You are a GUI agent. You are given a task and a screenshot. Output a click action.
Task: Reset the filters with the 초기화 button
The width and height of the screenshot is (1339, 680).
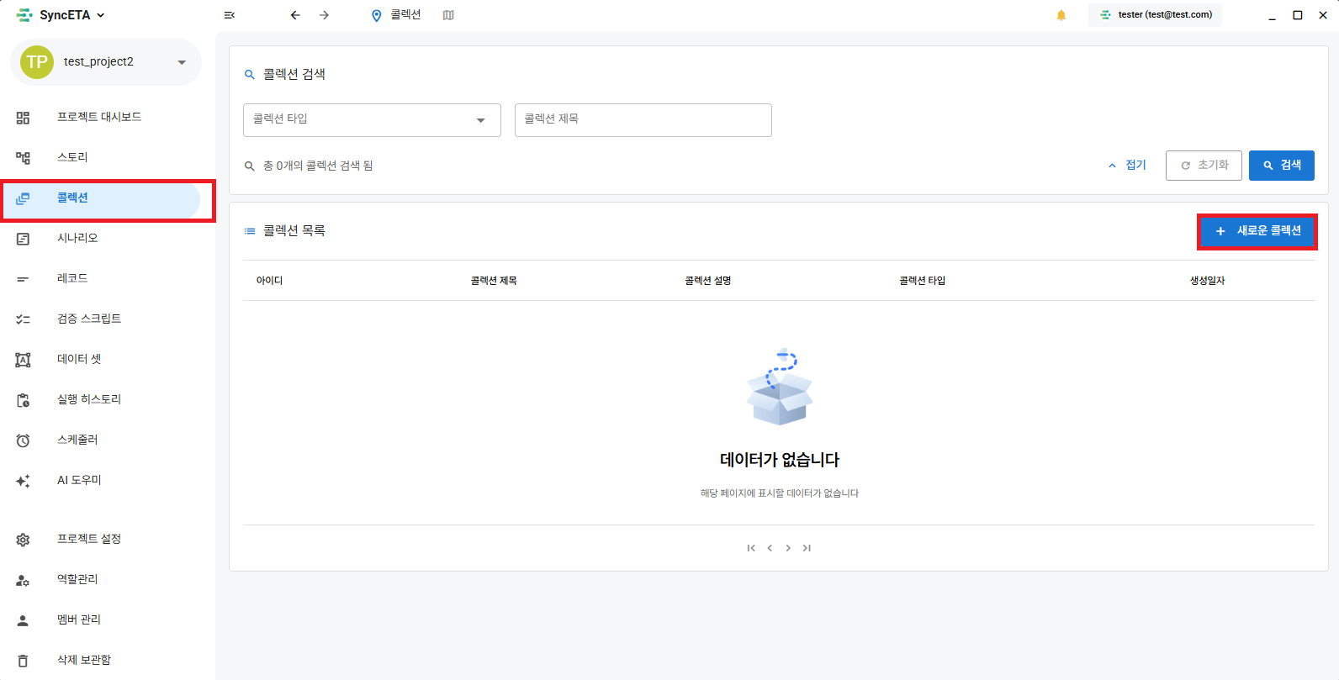pos(1204,166)
